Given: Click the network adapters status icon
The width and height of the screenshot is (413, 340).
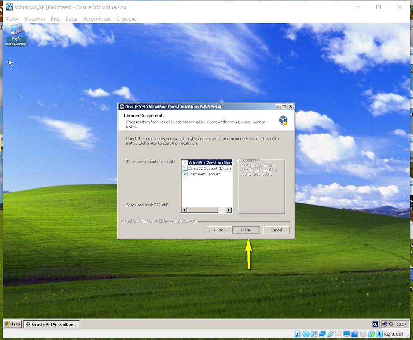Looking at the screenshot, I should 322,334.
